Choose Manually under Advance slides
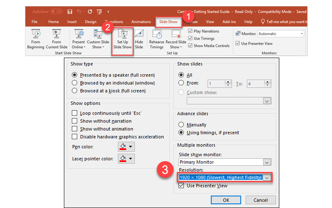This screenshot has height=208, width=332. [x=181, y=125]
